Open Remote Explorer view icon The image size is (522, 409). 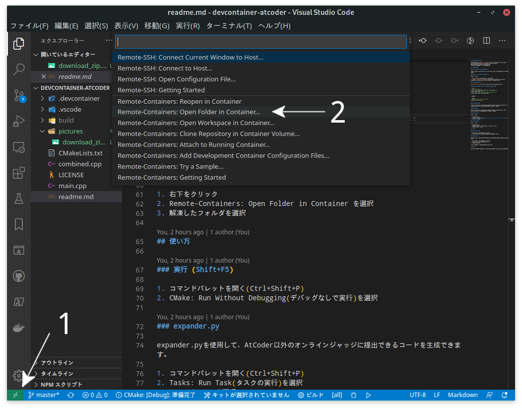point(19,147)
